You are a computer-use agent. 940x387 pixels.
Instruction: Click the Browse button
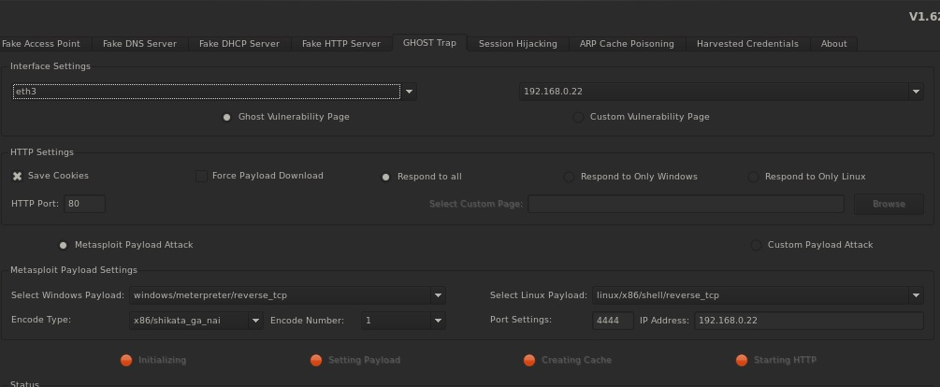[888, 204]
